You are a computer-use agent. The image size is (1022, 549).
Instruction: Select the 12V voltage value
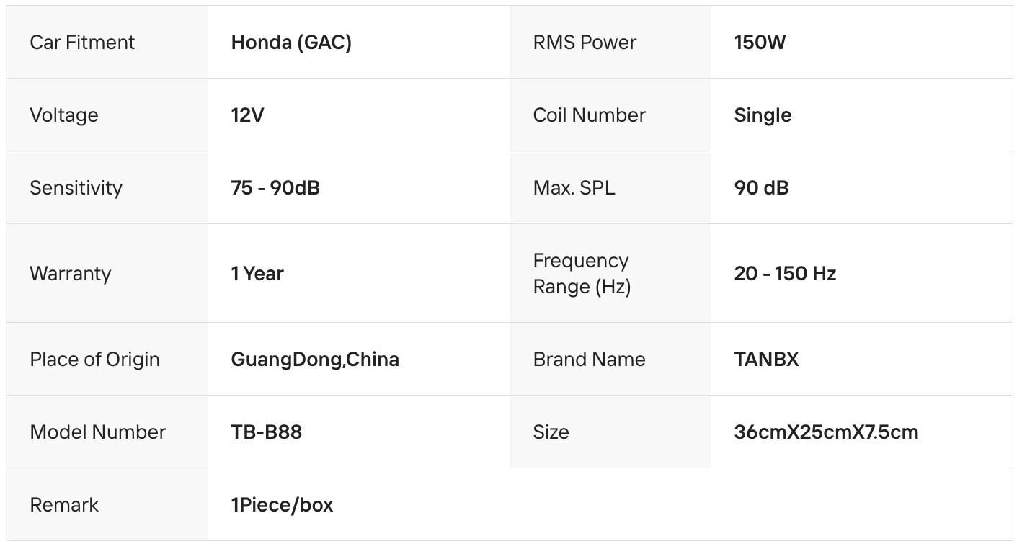coord(247,115)
